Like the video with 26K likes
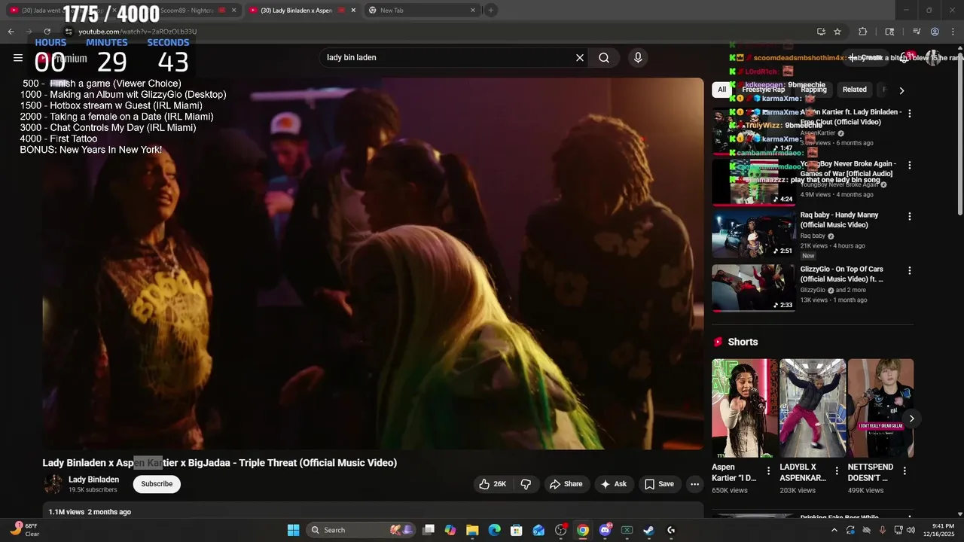The width and height of the screenshot is (964, 542). click(x=493, y=484)
